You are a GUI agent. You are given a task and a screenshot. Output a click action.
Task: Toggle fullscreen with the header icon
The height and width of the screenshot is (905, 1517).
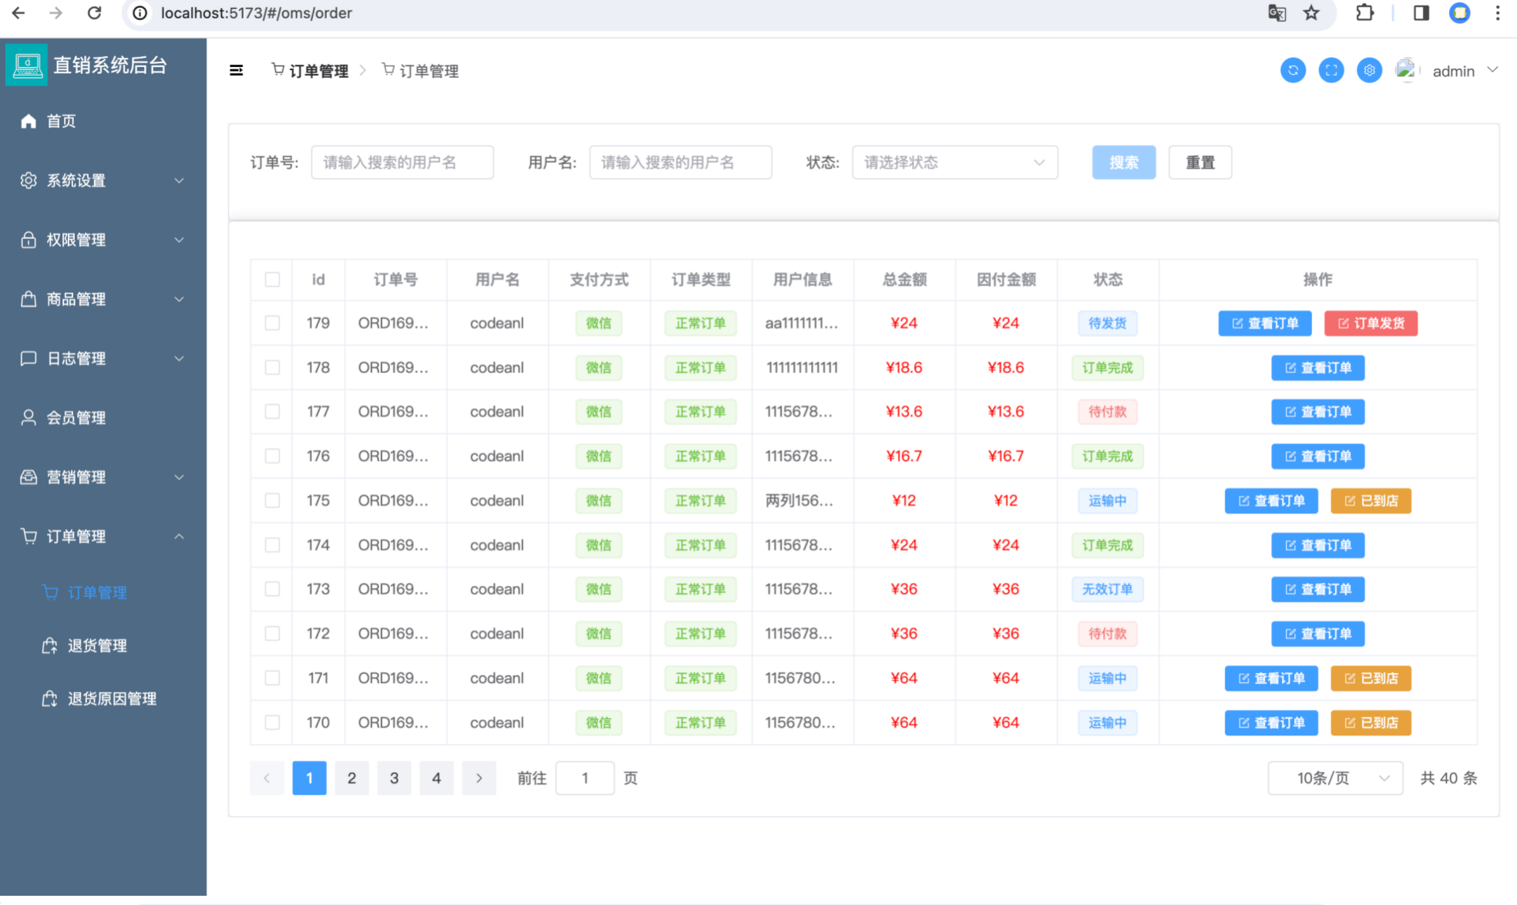1330,71
